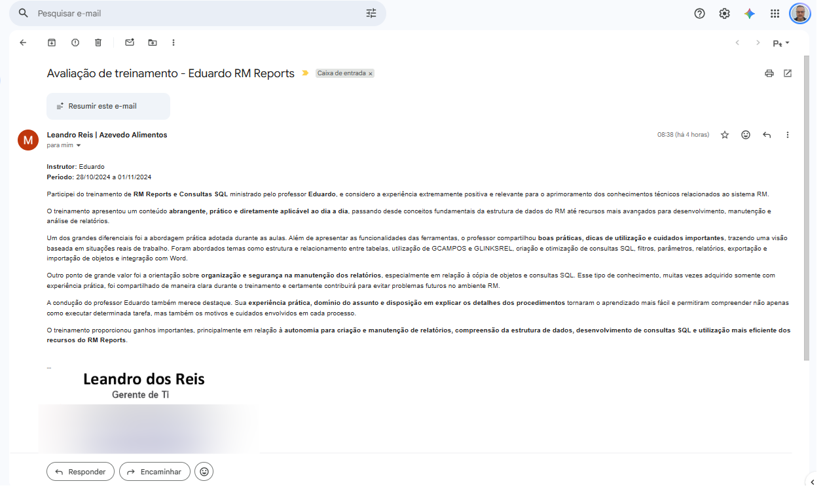Click the Gerente de Ti signature title
This screenshot has height=494, width=823.
(x=141, y=395)
